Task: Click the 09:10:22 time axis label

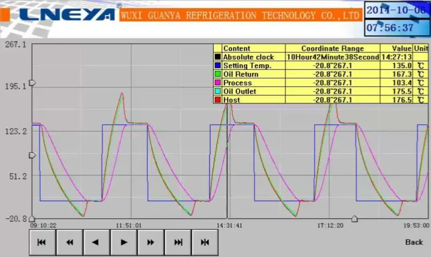Action: click(x=43, y=225)
